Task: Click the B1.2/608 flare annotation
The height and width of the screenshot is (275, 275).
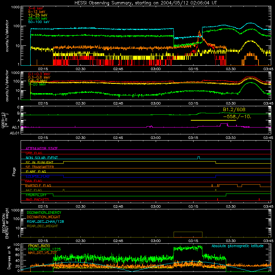Action: tap(234, 109)
